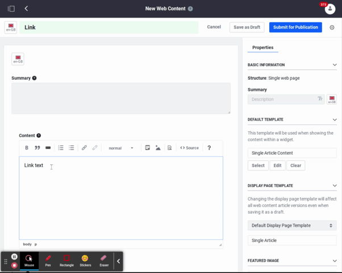Pause the screen recording

pyautogui.click(x=14, y=257)
